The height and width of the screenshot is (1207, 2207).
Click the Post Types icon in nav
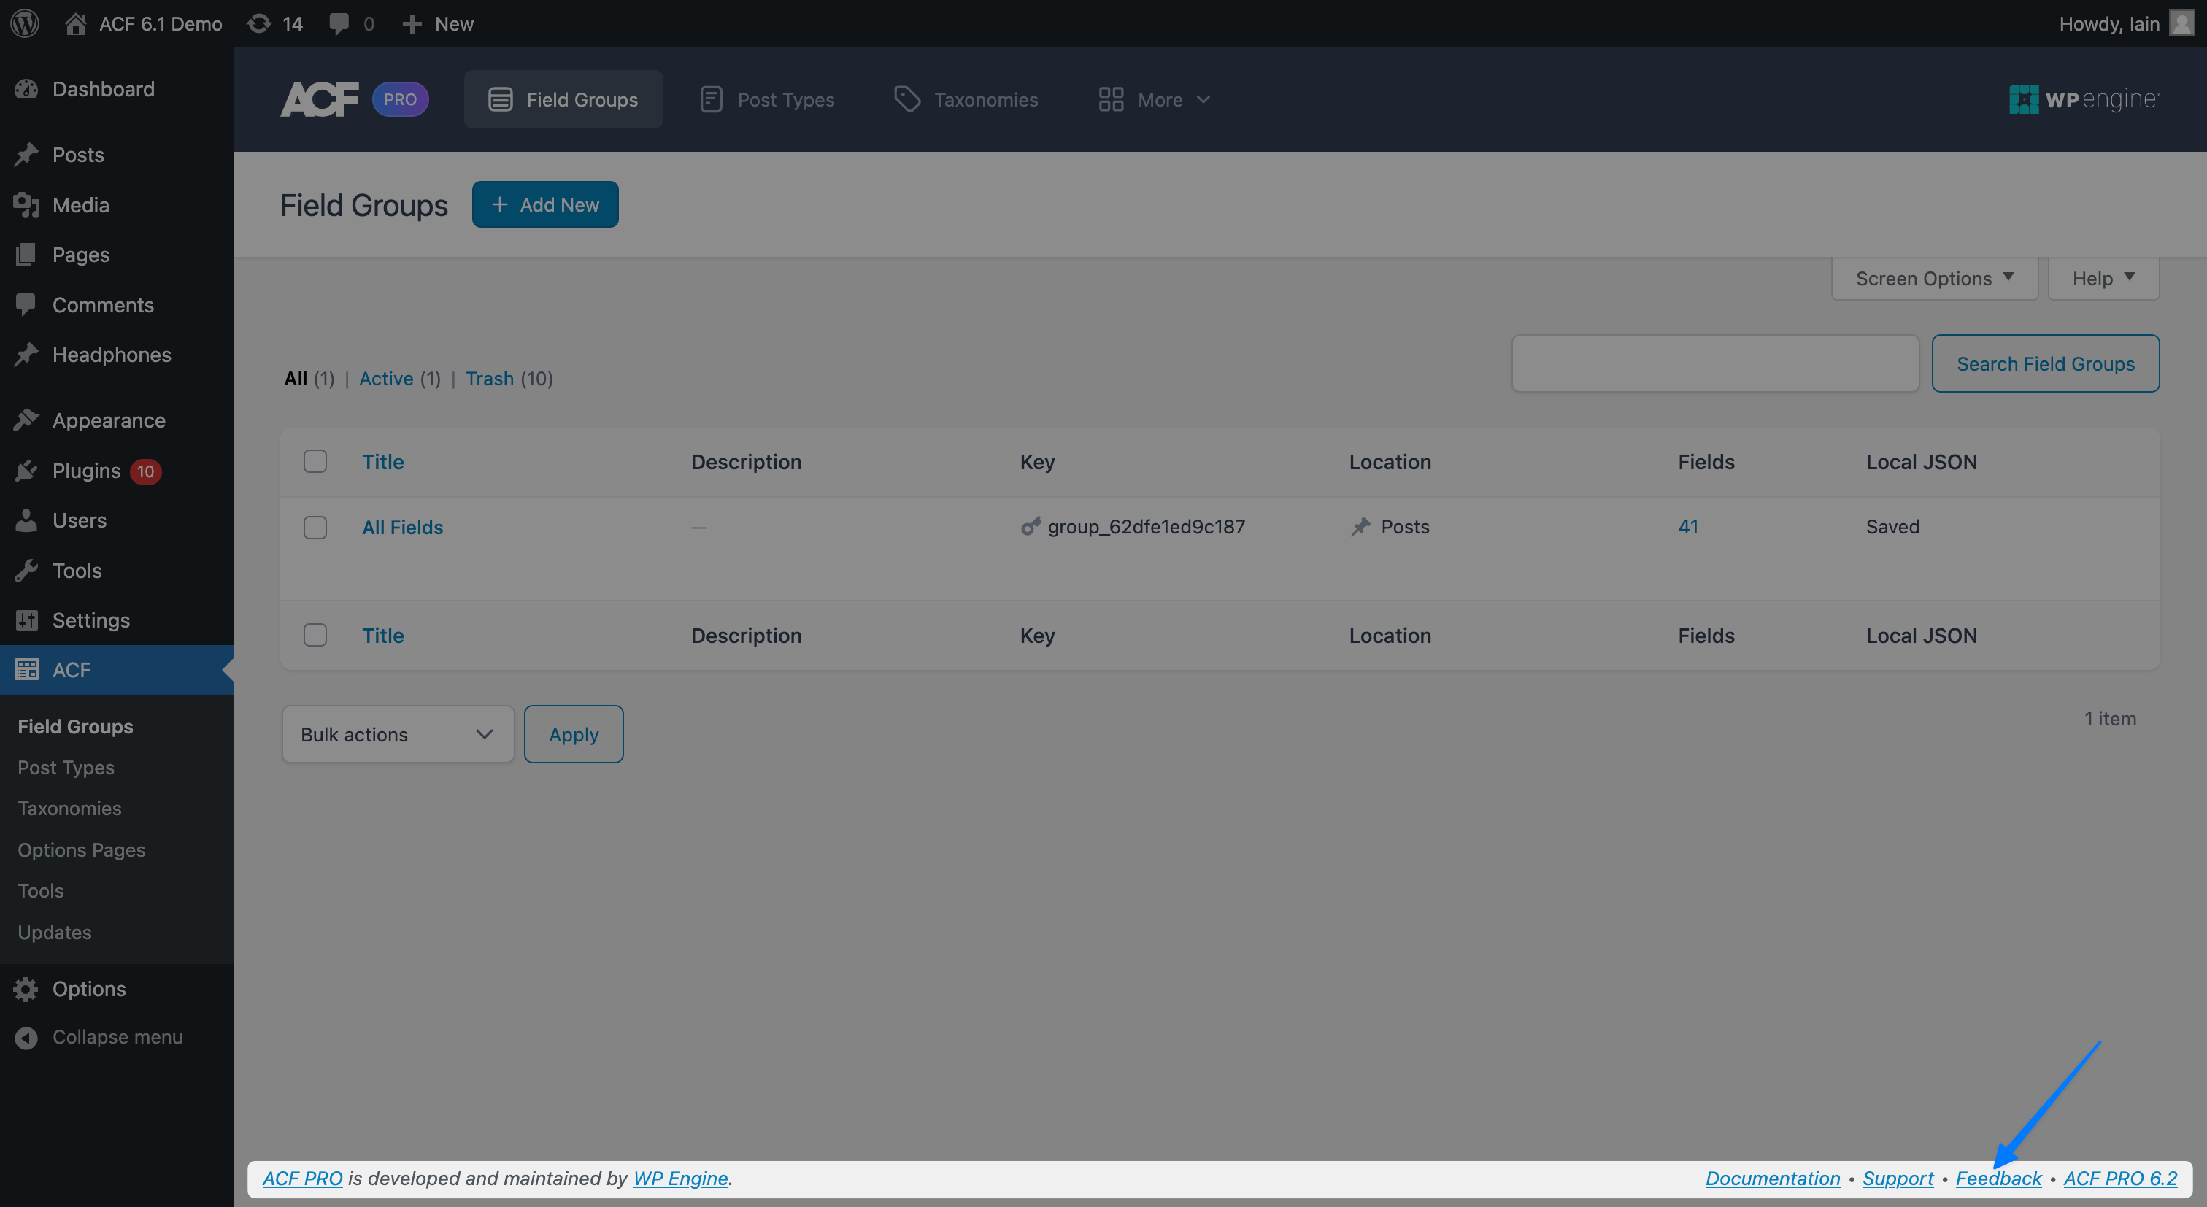(x=710, y=98)
